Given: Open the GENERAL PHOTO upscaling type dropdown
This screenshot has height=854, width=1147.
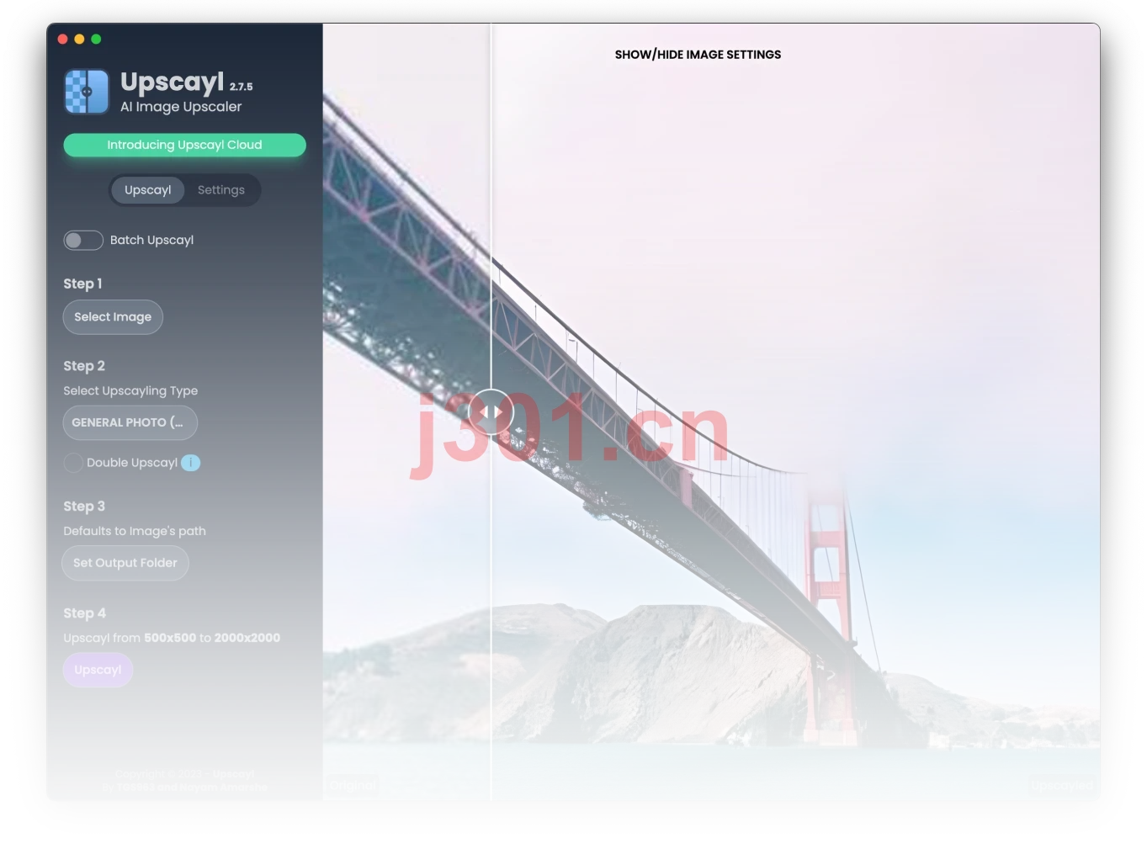Looking at the screenshot, I should (x=130, y=422).
